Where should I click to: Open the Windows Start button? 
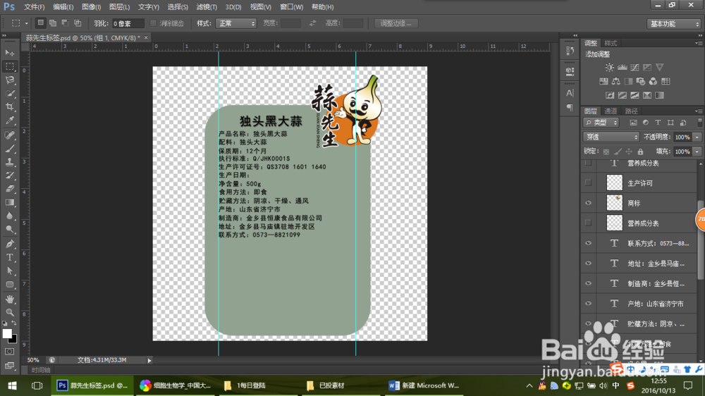tap(13, 385)
